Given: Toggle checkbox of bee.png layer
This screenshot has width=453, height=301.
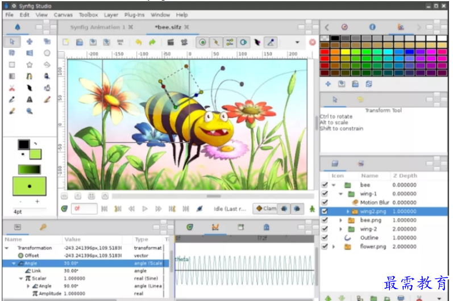Looking at the screenshot, I should pos(325,220).
